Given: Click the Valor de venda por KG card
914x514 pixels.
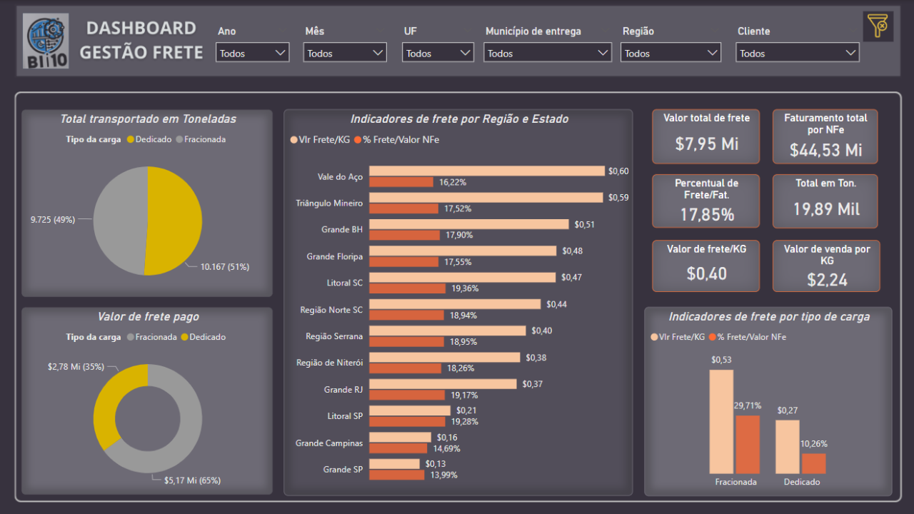Looking at the screenshot, I should tap(826, 266).
